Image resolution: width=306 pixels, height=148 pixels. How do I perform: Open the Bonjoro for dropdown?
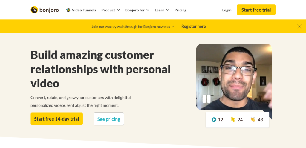pos(137,10)
